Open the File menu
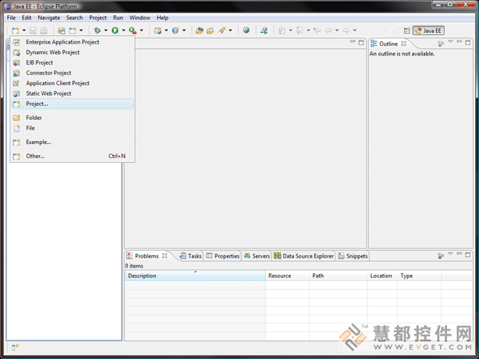Viewport: 479px width, 359px height. [11, 18]
